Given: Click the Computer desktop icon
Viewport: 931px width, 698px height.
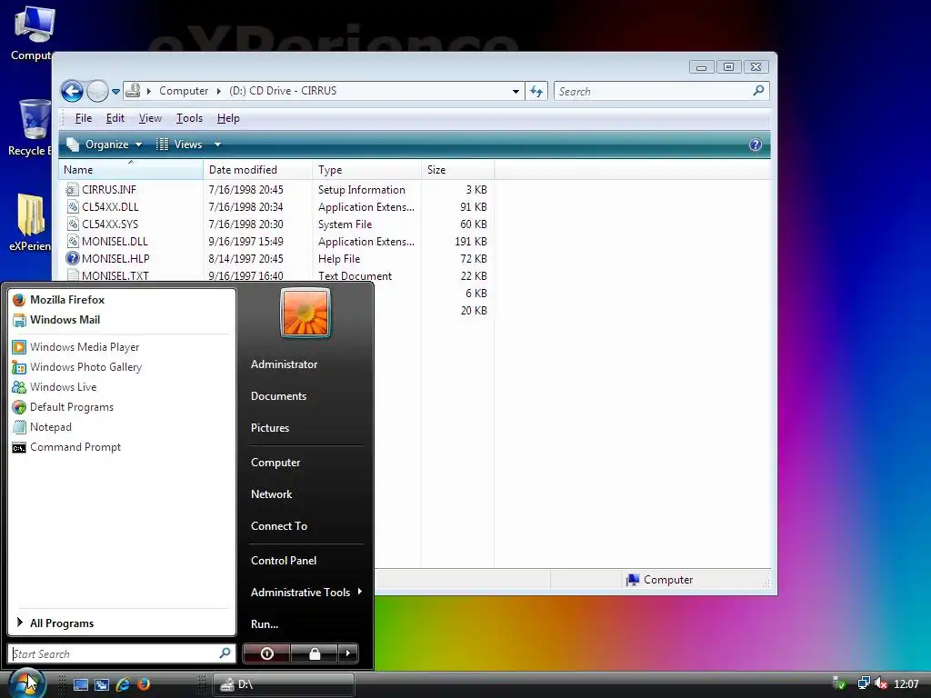Looking at the screenshot, I should [x=34, y=33].
